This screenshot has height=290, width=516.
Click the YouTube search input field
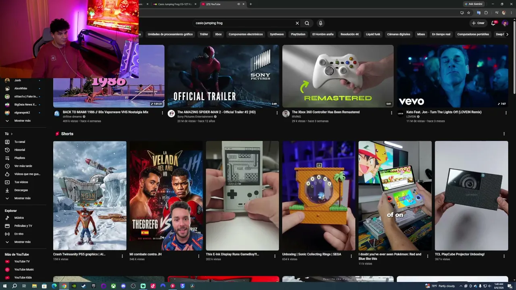point(244,23)
